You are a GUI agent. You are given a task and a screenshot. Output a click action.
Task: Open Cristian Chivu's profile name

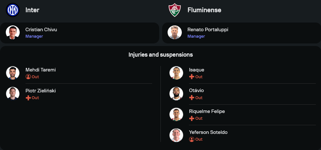(x=41, y=30)
